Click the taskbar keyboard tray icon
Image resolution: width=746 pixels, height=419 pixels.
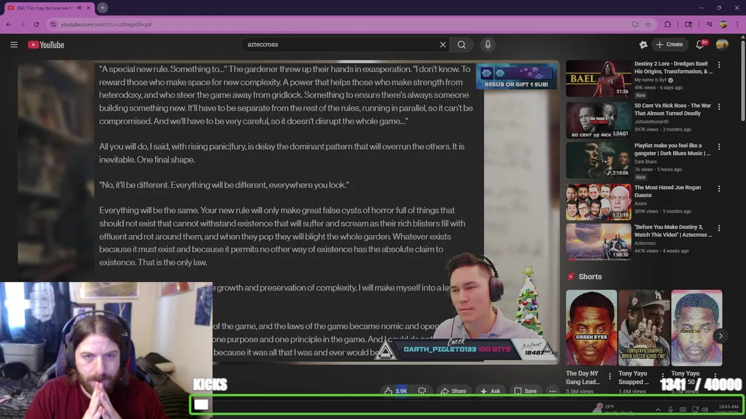click(x=682, y=410)
